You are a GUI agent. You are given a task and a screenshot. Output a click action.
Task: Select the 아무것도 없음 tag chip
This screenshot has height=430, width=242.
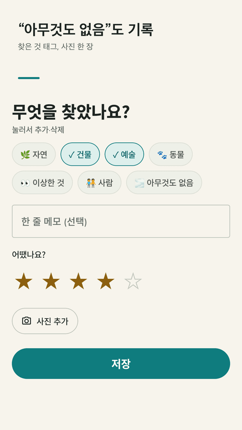click(164, 183)
